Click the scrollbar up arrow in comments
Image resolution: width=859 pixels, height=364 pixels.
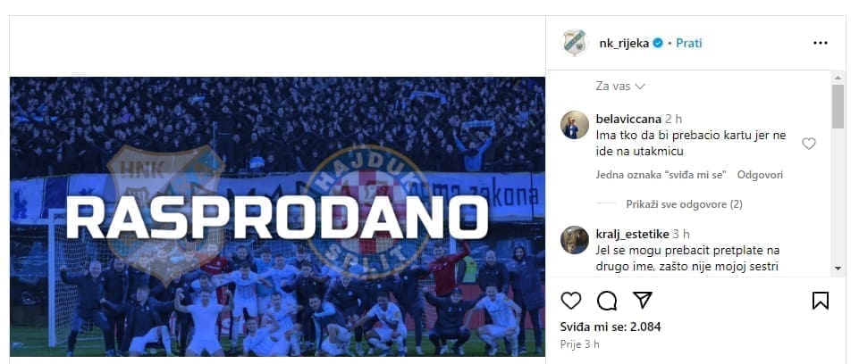(x=838, y=77)
